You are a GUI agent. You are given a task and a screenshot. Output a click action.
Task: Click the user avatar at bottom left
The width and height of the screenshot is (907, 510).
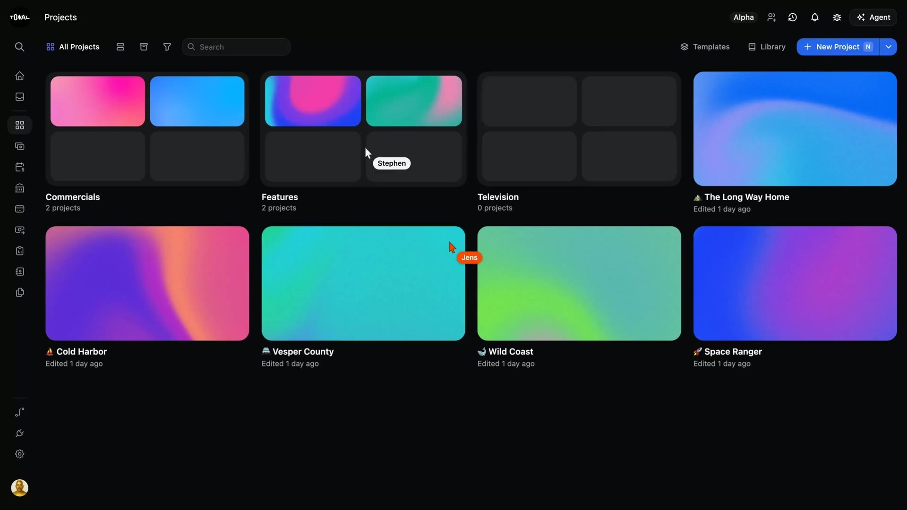coord(19,488)
